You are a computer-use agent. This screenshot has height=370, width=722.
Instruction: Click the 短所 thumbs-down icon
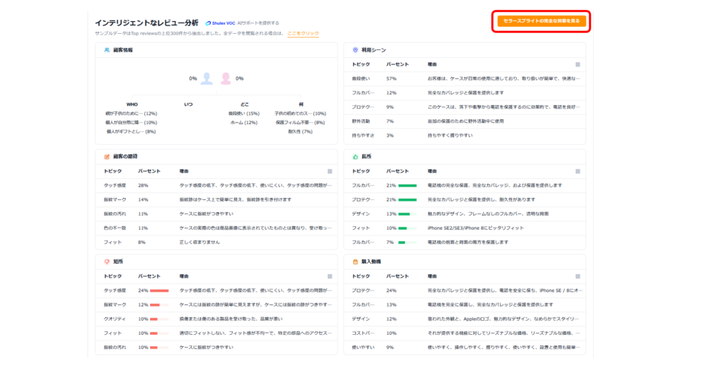pos(106,261)
